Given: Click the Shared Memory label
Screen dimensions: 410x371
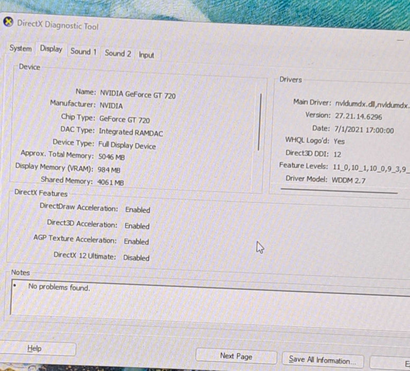Looking at the screenshot, I should point(67,181).
